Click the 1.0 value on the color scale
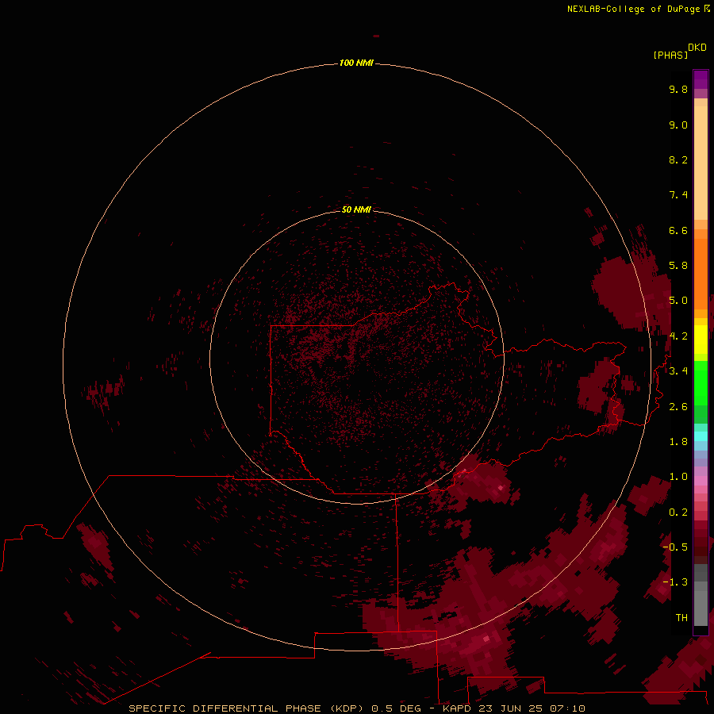 click(x=678, y=477)
